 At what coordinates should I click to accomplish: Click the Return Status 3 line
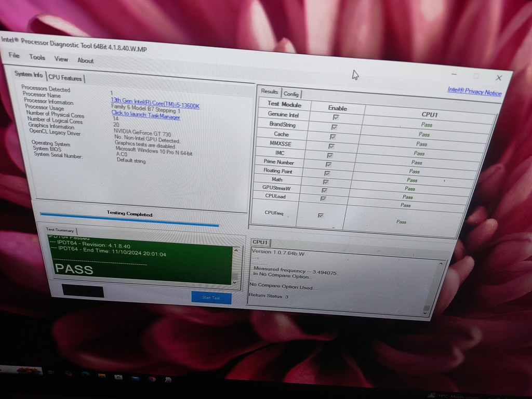coord(269,296)
